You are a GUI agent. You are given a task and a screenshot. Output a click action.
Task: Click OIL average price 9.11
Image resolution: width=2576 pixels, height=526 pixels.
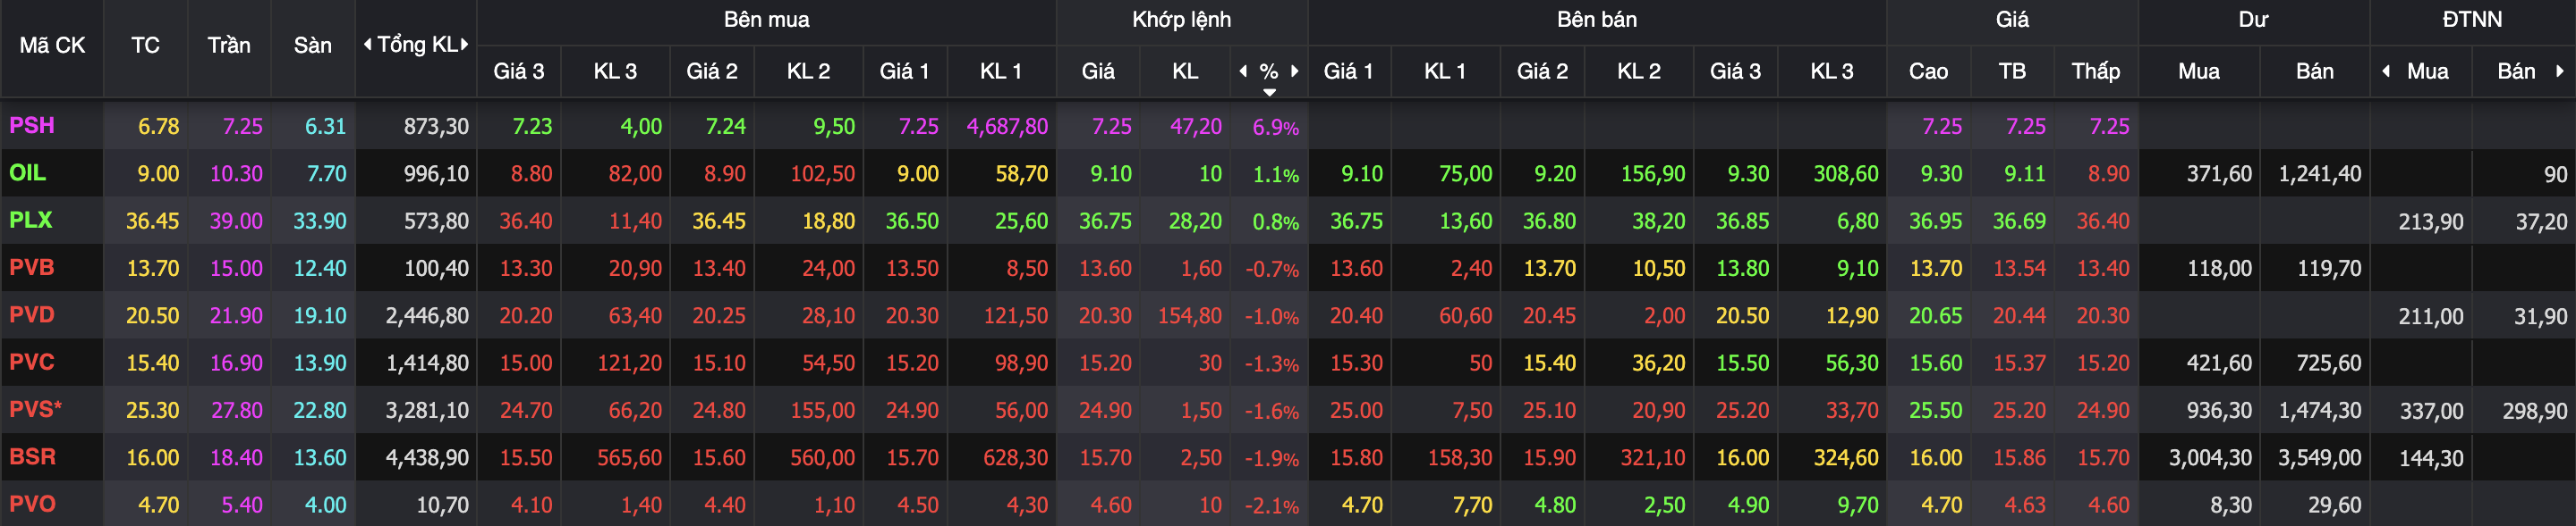2025,173
